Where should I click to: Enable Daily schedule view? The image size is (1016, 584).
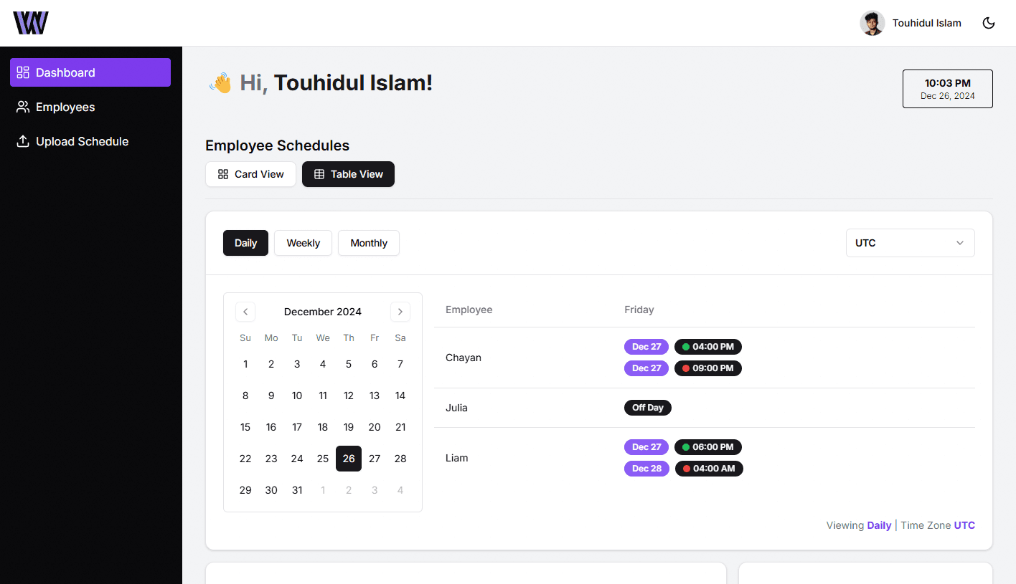245,243
